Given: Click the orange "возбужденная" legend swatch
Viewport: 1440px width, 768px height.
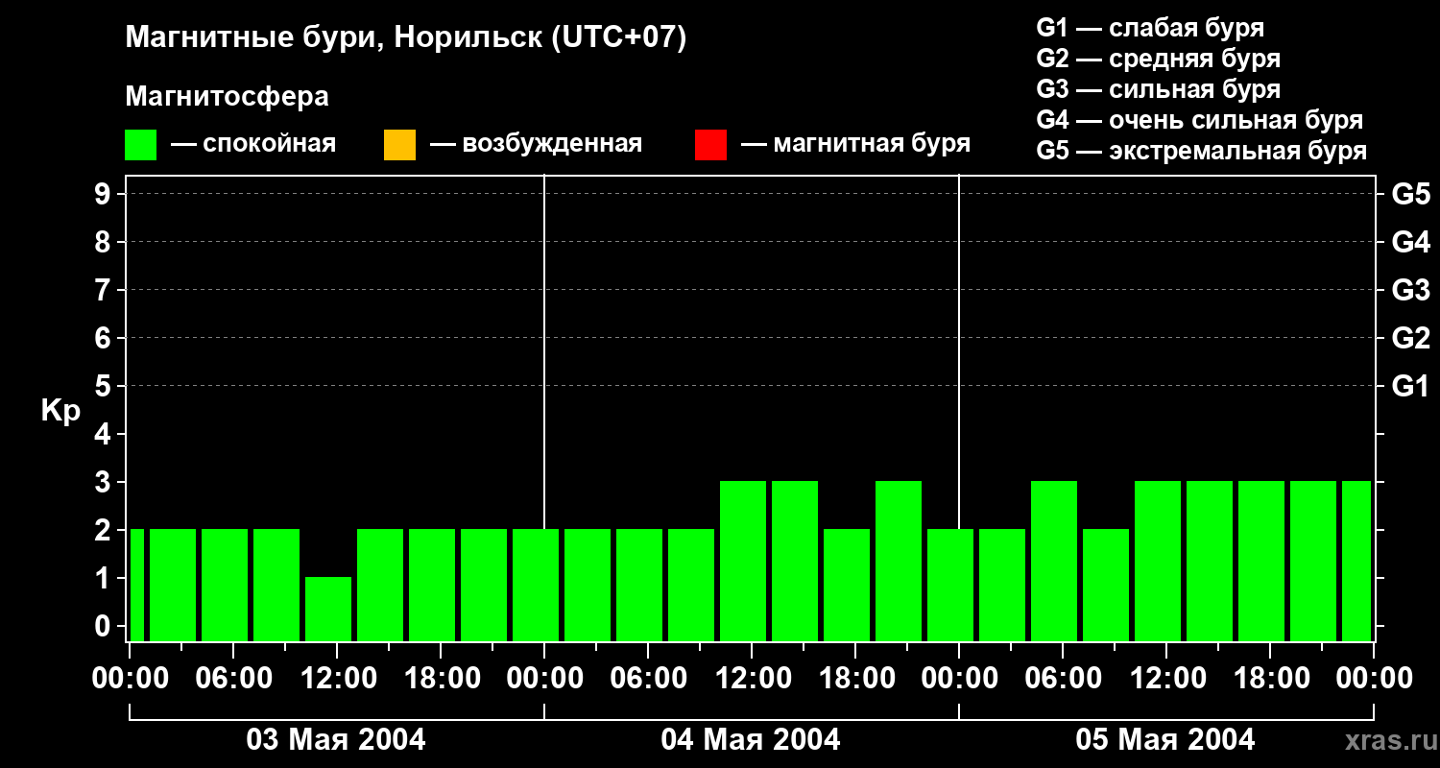Looking at the screenshot, I should (399, 145).
